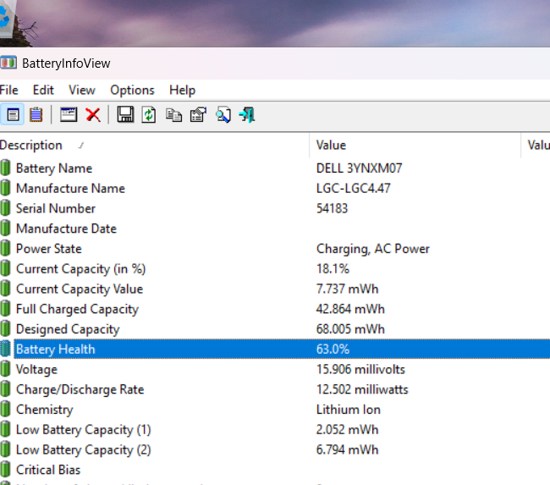Select the Low Battery Capacity (2) row
Image resolution: width=550 pixels, height=485 pixels.
[x=275, y=450]
